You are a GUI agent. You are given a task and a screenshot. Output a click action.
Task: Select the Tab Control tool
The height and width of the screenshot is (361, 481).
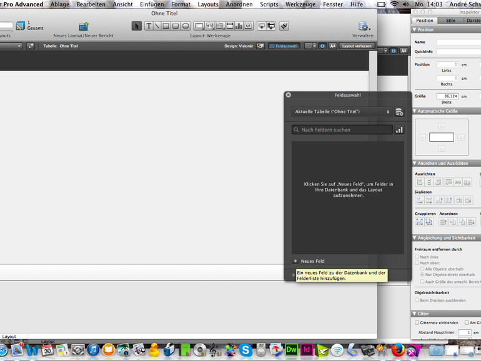220,26
